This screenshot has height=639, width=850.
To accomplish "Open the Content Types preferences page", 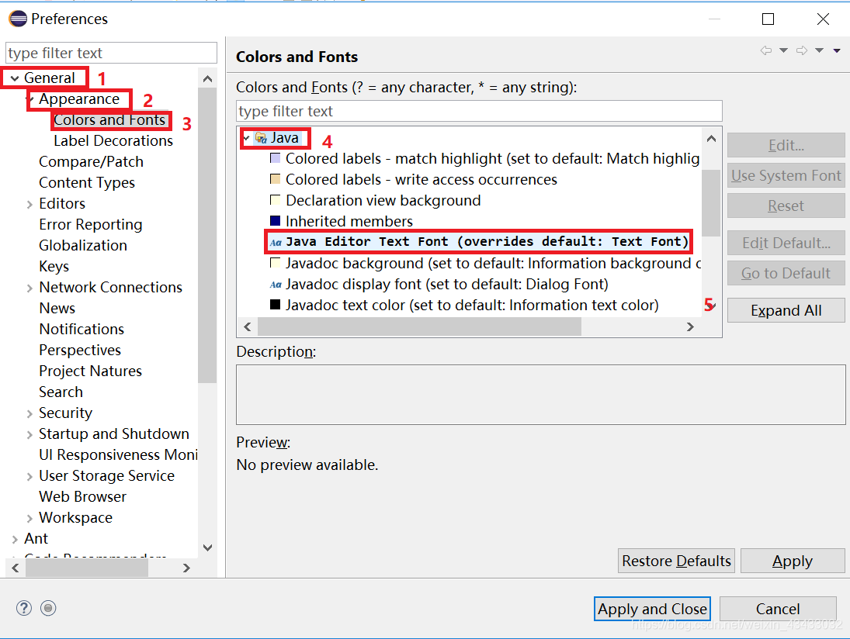I will (x=87, y=183).
